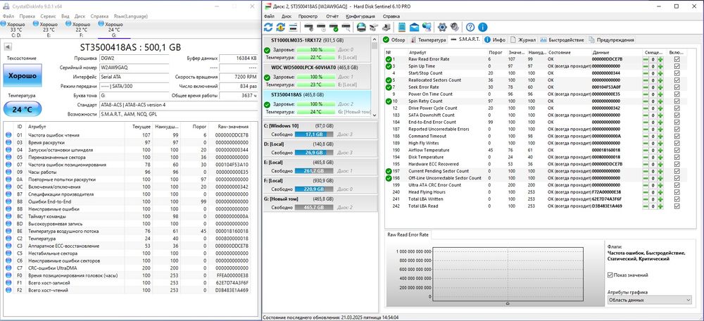Switch to the 'Журнал' tab
Image resolution: width=704 pixels, height=321 pixels.
click(523, 40)
